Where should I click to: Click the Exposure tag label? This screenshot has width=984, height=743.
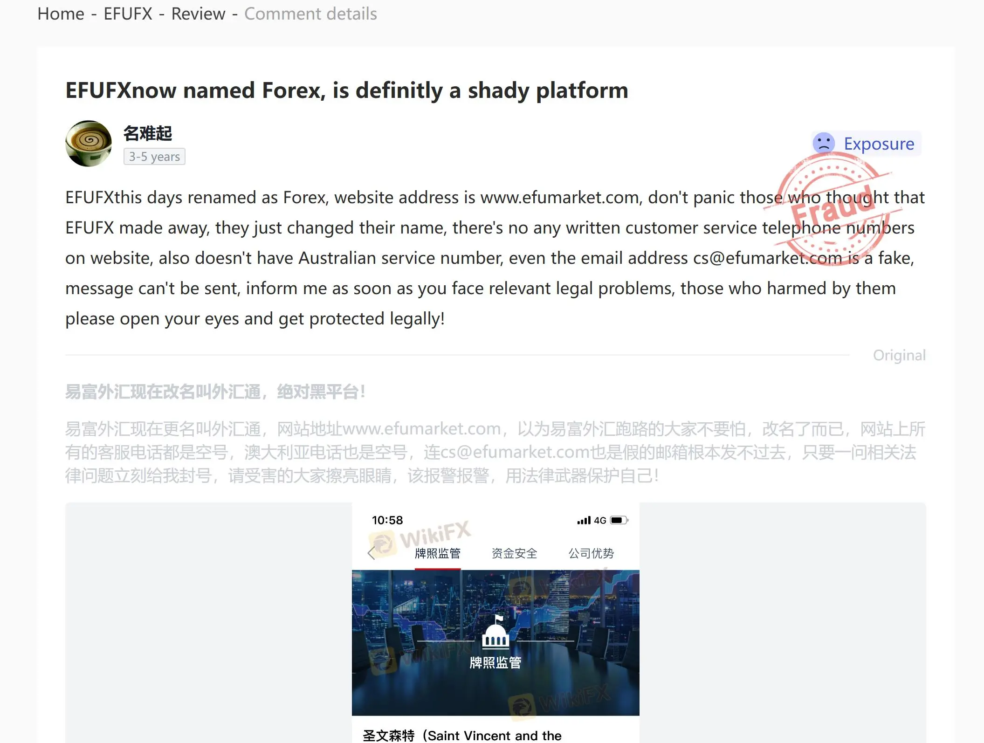[x=879, y=144]
